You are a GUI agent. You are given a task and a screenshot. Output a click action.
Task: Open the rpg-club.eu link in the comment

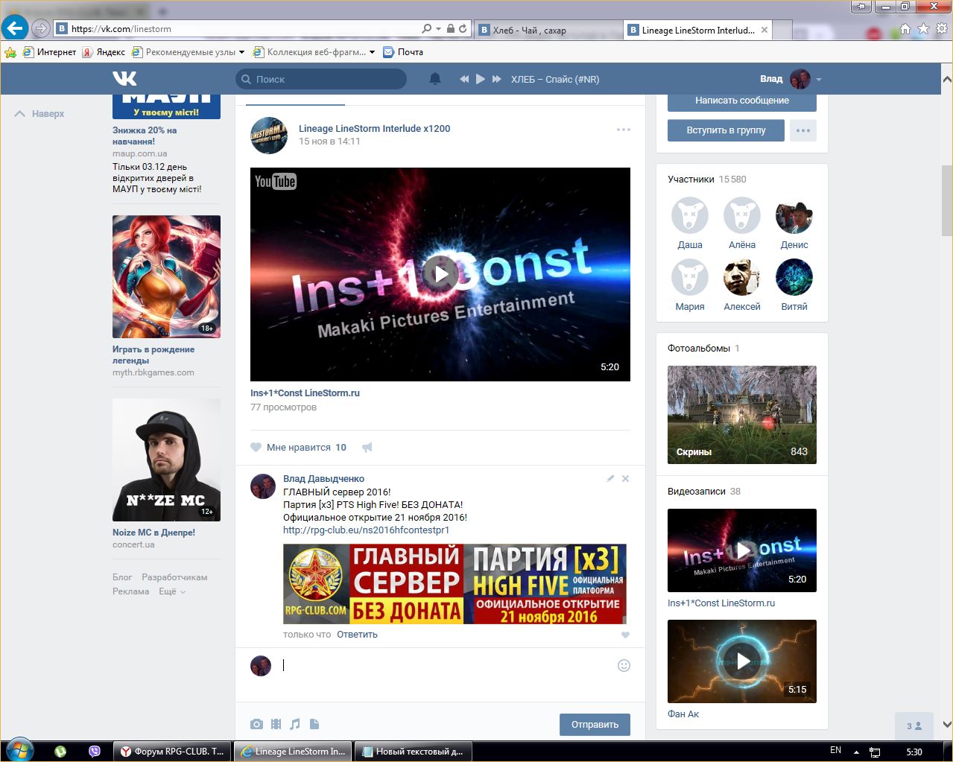367,530
